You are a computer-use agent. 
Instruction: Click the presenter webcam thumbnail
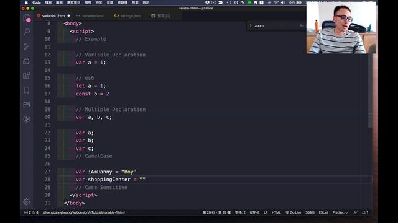click(x=341, y=27)
